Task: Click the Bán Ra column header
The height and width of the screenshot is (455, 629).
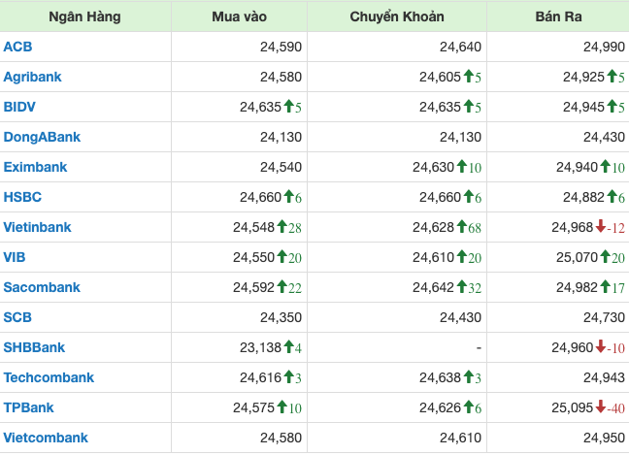Action: coord(557,16)
